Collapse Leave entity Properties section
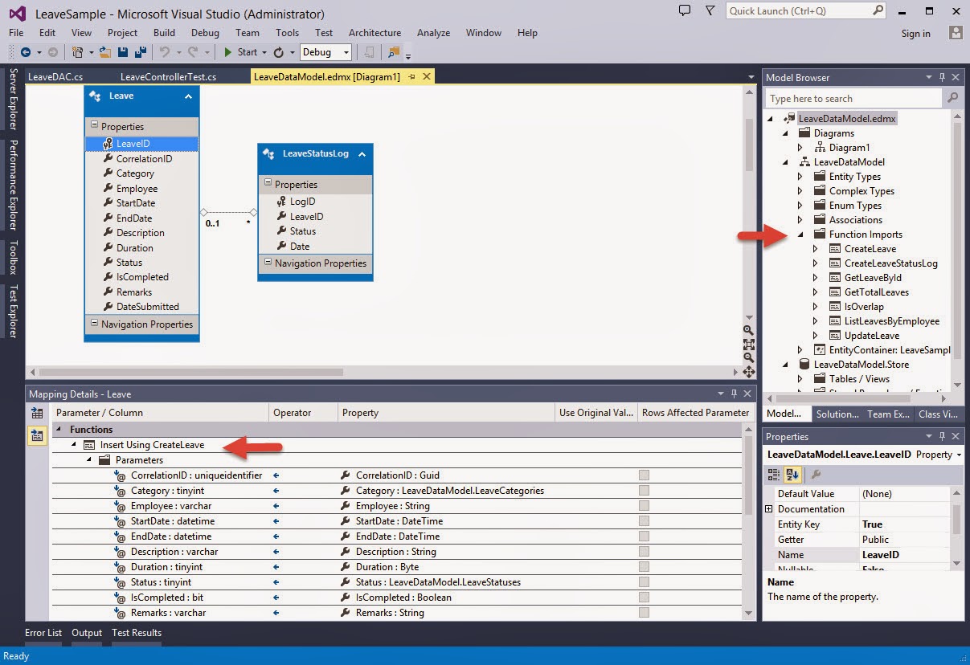This screenshot has width=970, height=665. [94, 125]
